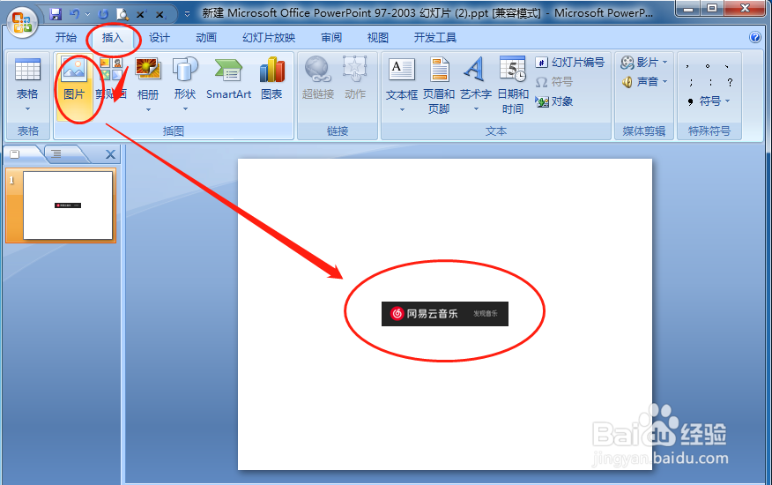The width and height of the screenshot is (772, 485).
Task: Switch to the 审阅 ribbon tab
Action: pyautogui.click(x=331, y=37)
